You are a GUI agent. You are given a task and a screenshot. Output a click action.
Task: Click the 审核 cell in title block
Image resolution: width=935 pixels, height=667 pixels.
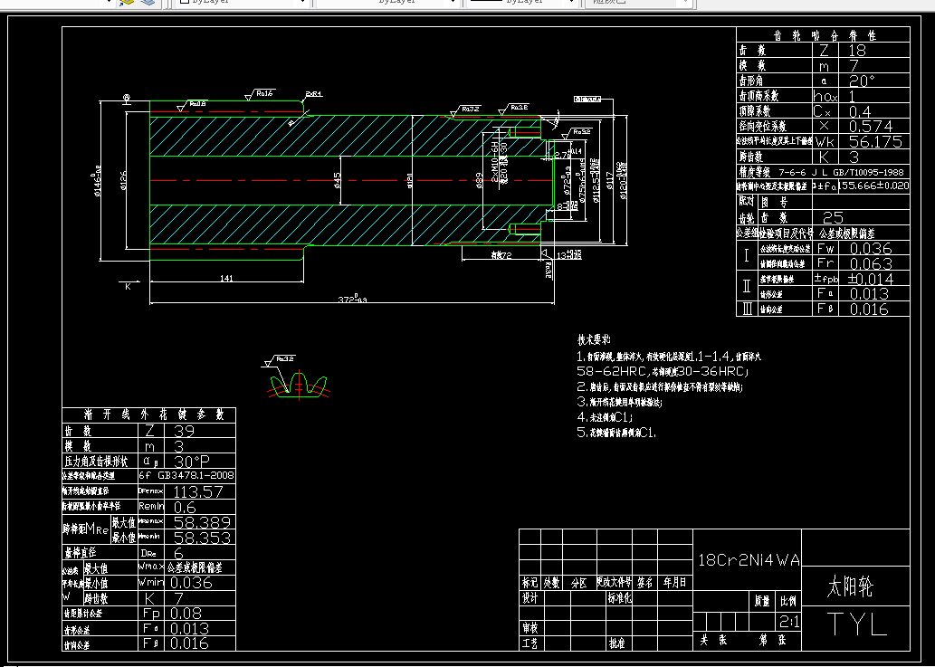coord(530,628)
